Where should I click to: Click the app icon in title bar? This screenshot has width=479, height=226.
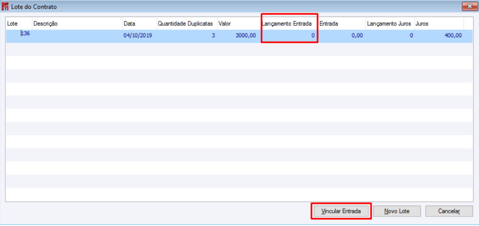tap(5, 6)
